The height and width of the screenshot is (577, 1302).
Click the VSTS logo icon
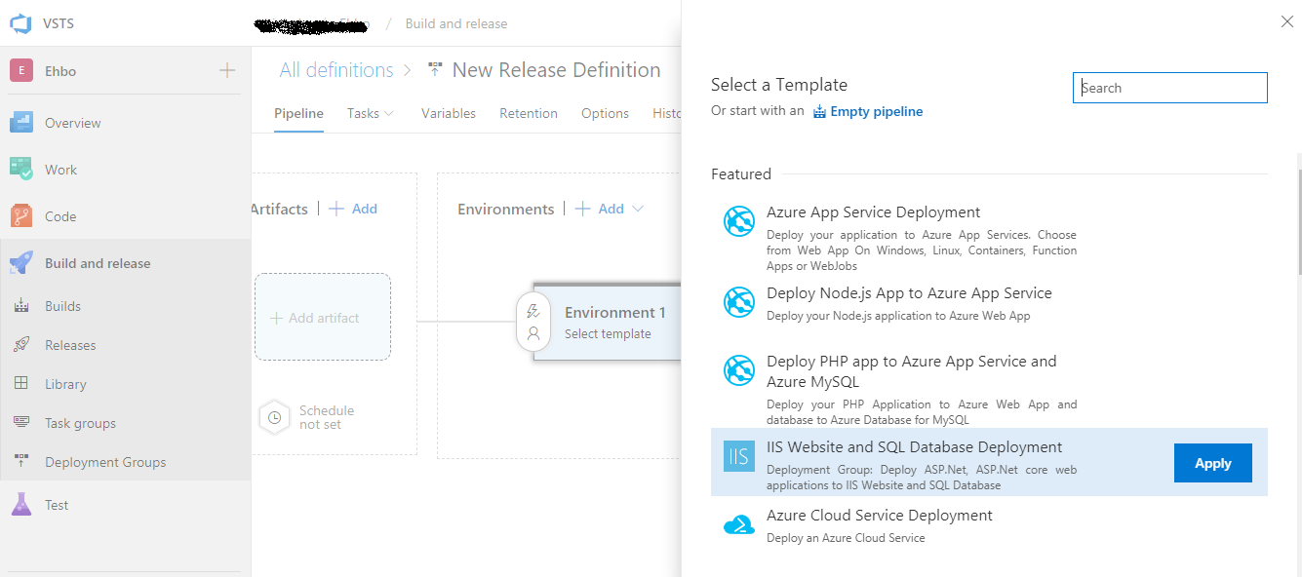(20, 23)
